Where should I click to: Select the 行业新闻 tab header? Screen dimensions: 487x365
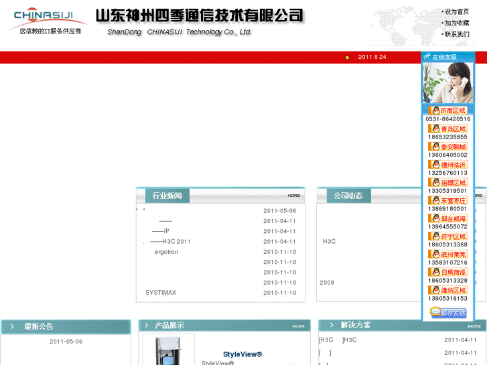click(x=167, y=196)
